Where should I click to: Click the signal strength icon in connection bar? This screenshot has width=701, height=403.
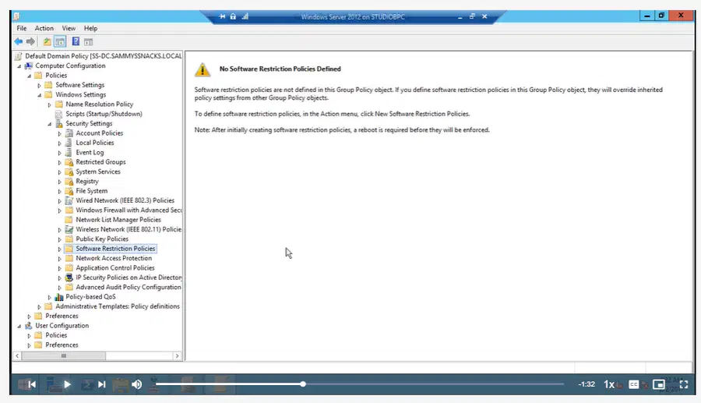coord(245,16)
